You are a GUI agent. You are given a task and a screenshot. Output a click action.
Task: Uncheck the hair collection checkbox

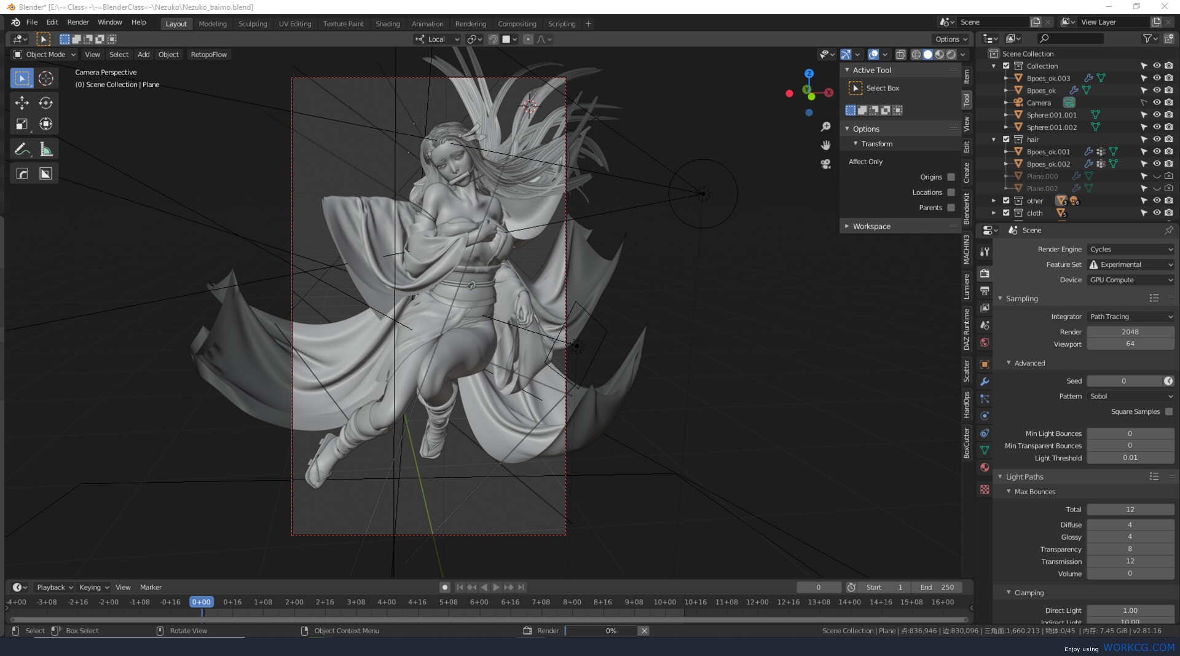pos(1006,140)
